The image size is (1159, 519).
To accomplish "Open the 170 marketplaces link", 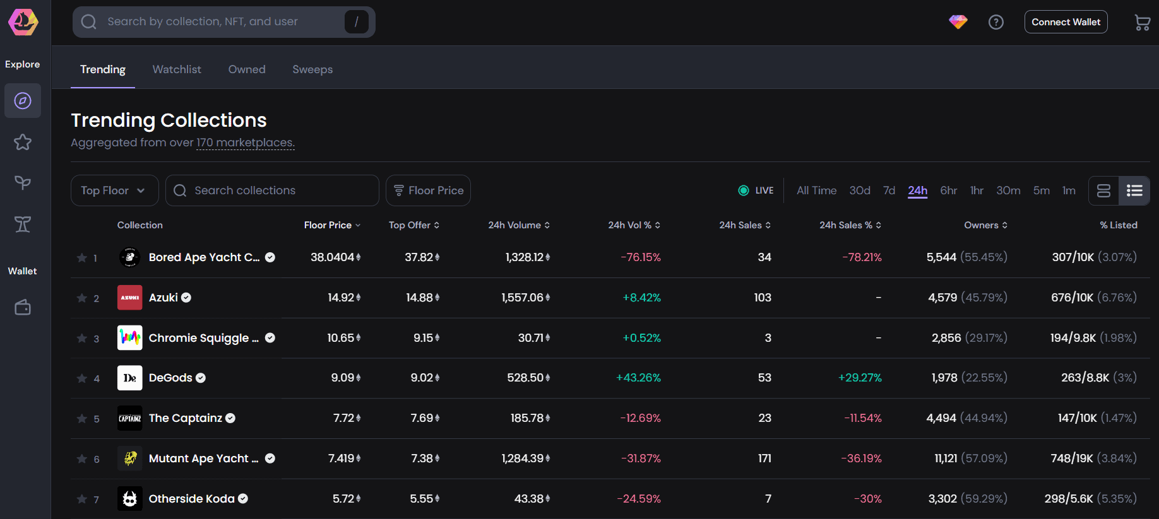I will [x=245, y=143].
